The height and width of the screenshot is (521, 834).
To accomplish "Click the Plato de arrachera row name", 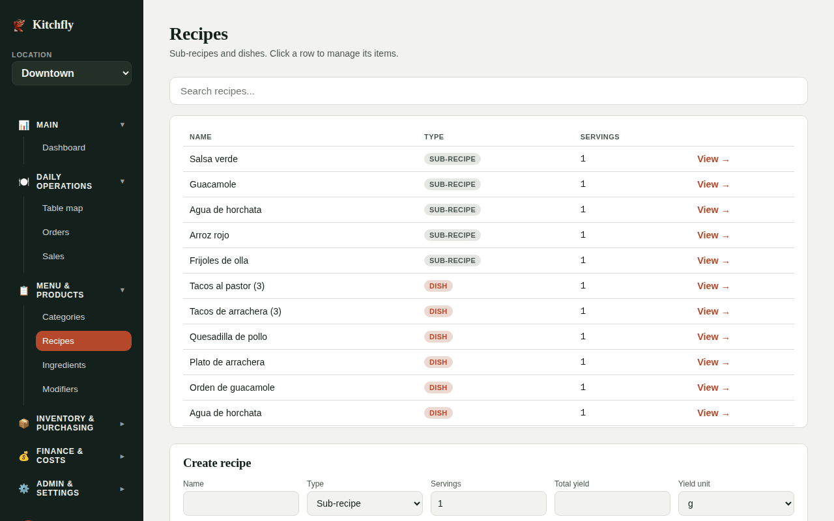I will click(x=227, y=362).
